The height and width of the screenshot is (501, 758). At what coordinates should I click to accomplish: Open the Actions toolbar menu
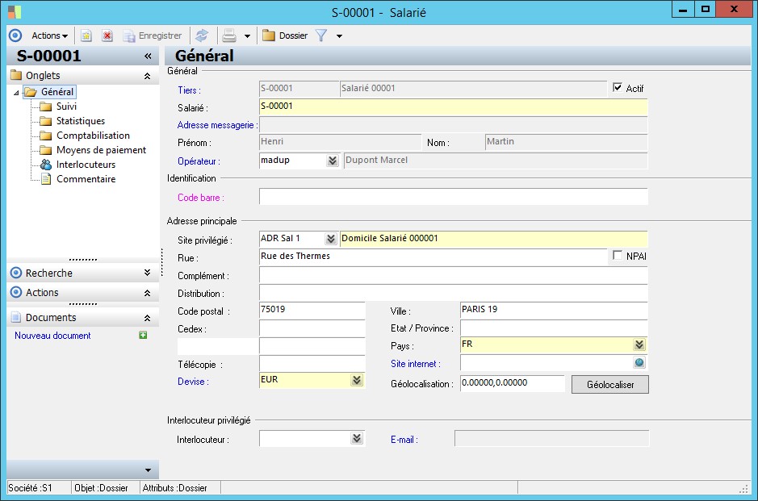coord(49,35)
